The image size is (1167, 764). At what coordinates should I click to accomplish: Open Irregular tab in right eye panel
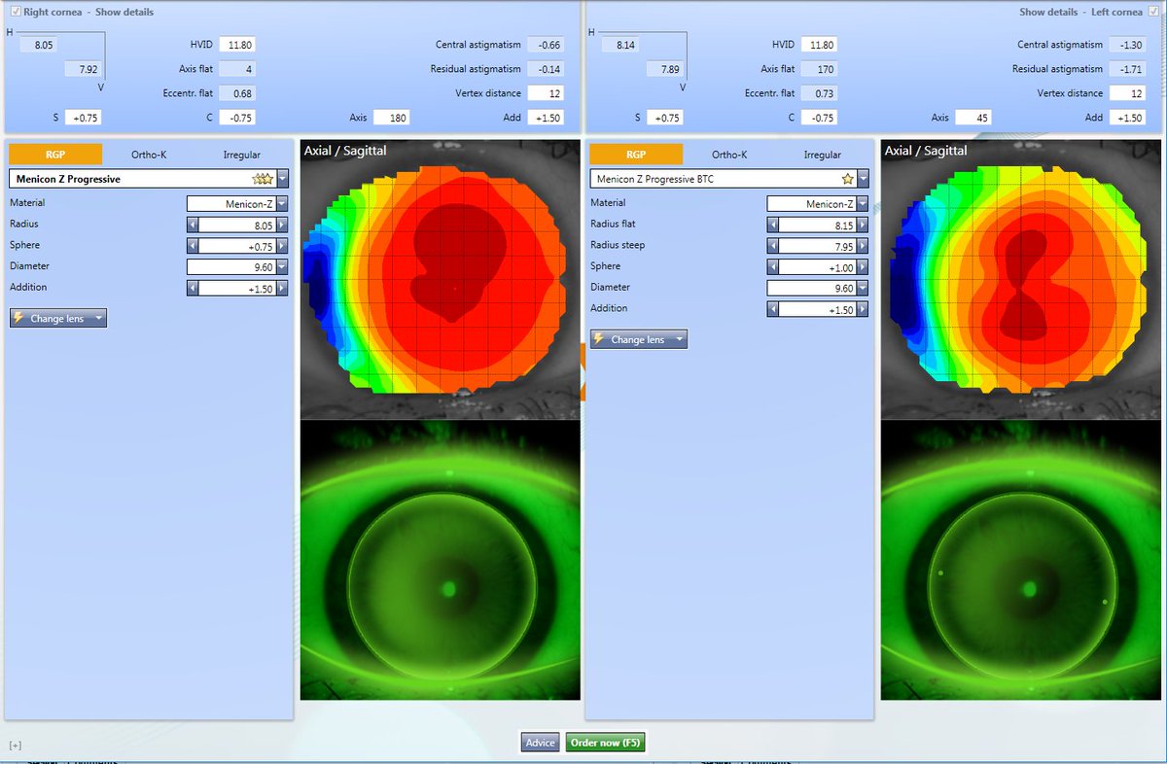coord(241,155)
